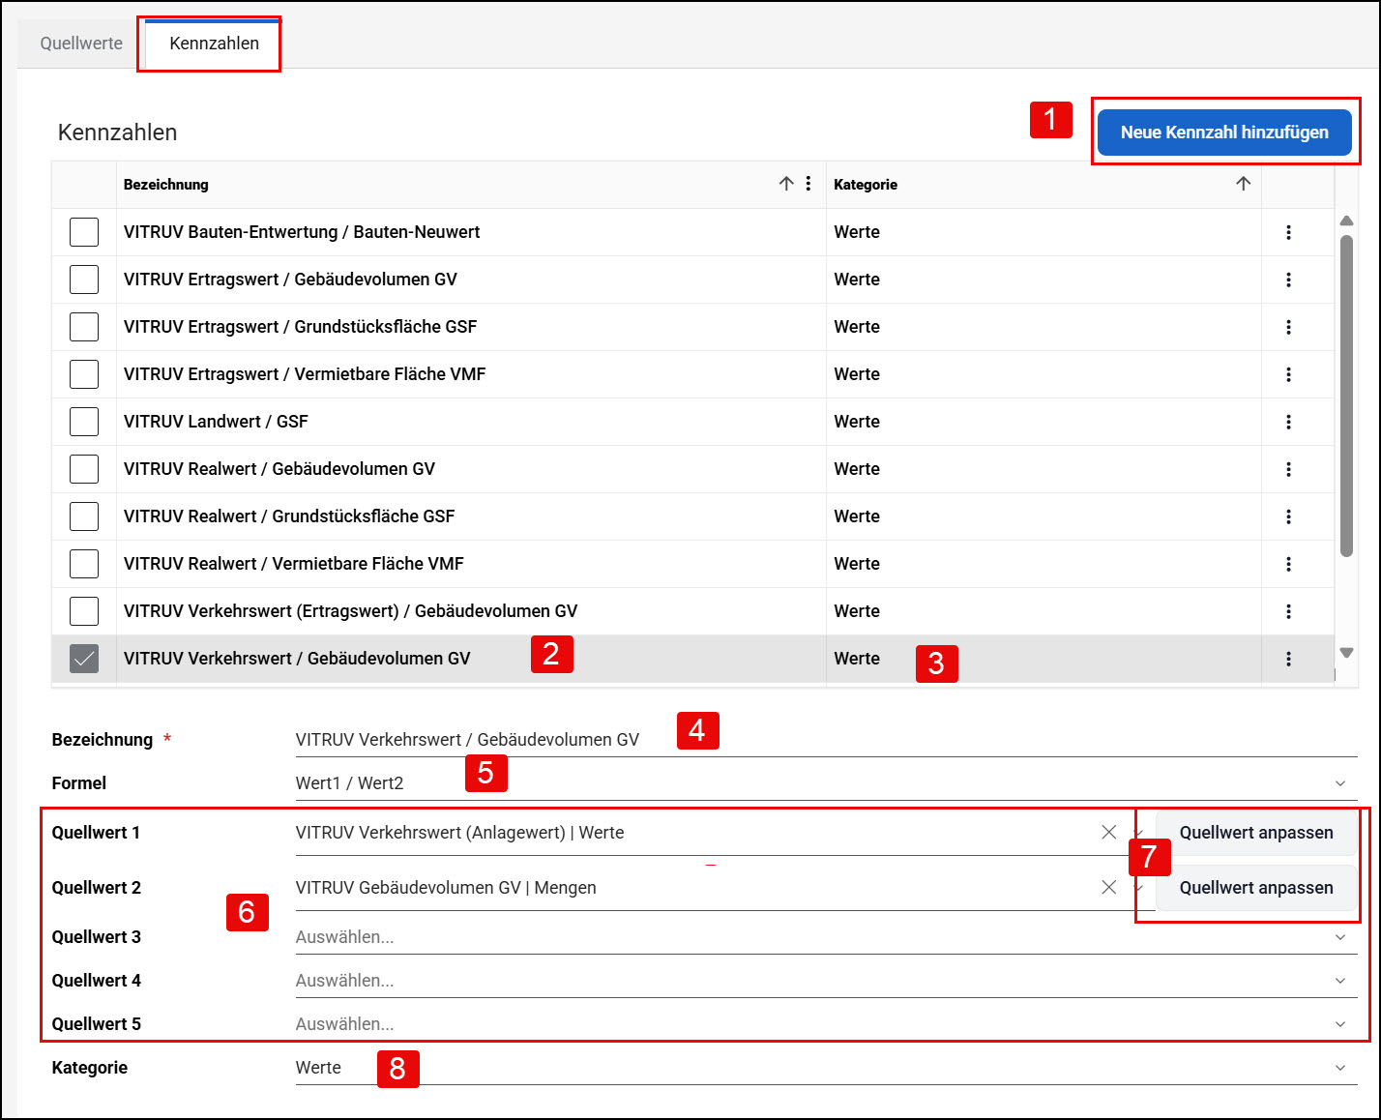Tick checkbox for VITRUV Realwert / Grundstücksfläche GSF
This screenshot has width=1381, height=1120.
point(84,516)
